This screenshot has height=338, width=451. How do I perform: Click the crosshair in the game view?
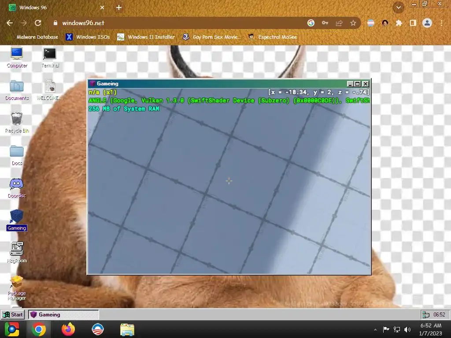[x=229, y=181]
